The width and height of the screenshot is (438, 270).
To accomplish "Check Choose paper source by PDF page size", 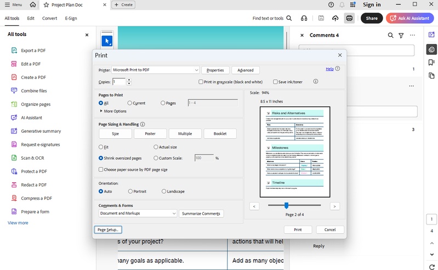I will 101,170.
